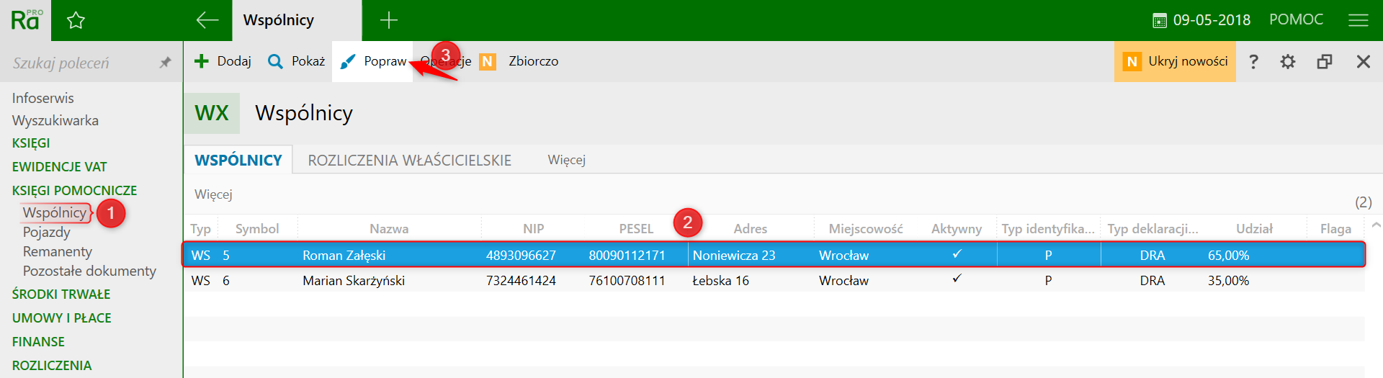
Task: Focus the Szukaj poleceń search field
Action: [x=79, y=63]
